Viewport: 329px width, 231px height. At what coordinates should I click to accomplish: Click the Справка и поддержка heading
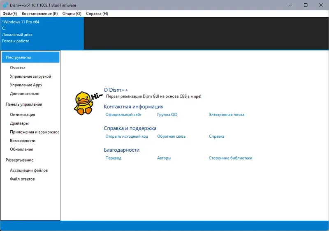click(x=130, y=128)
